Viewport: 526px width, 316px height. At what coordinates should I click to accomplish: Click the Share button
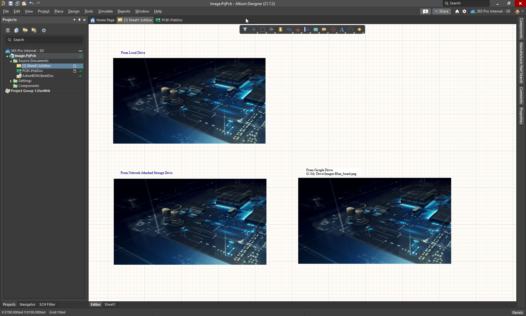[441, 11]
